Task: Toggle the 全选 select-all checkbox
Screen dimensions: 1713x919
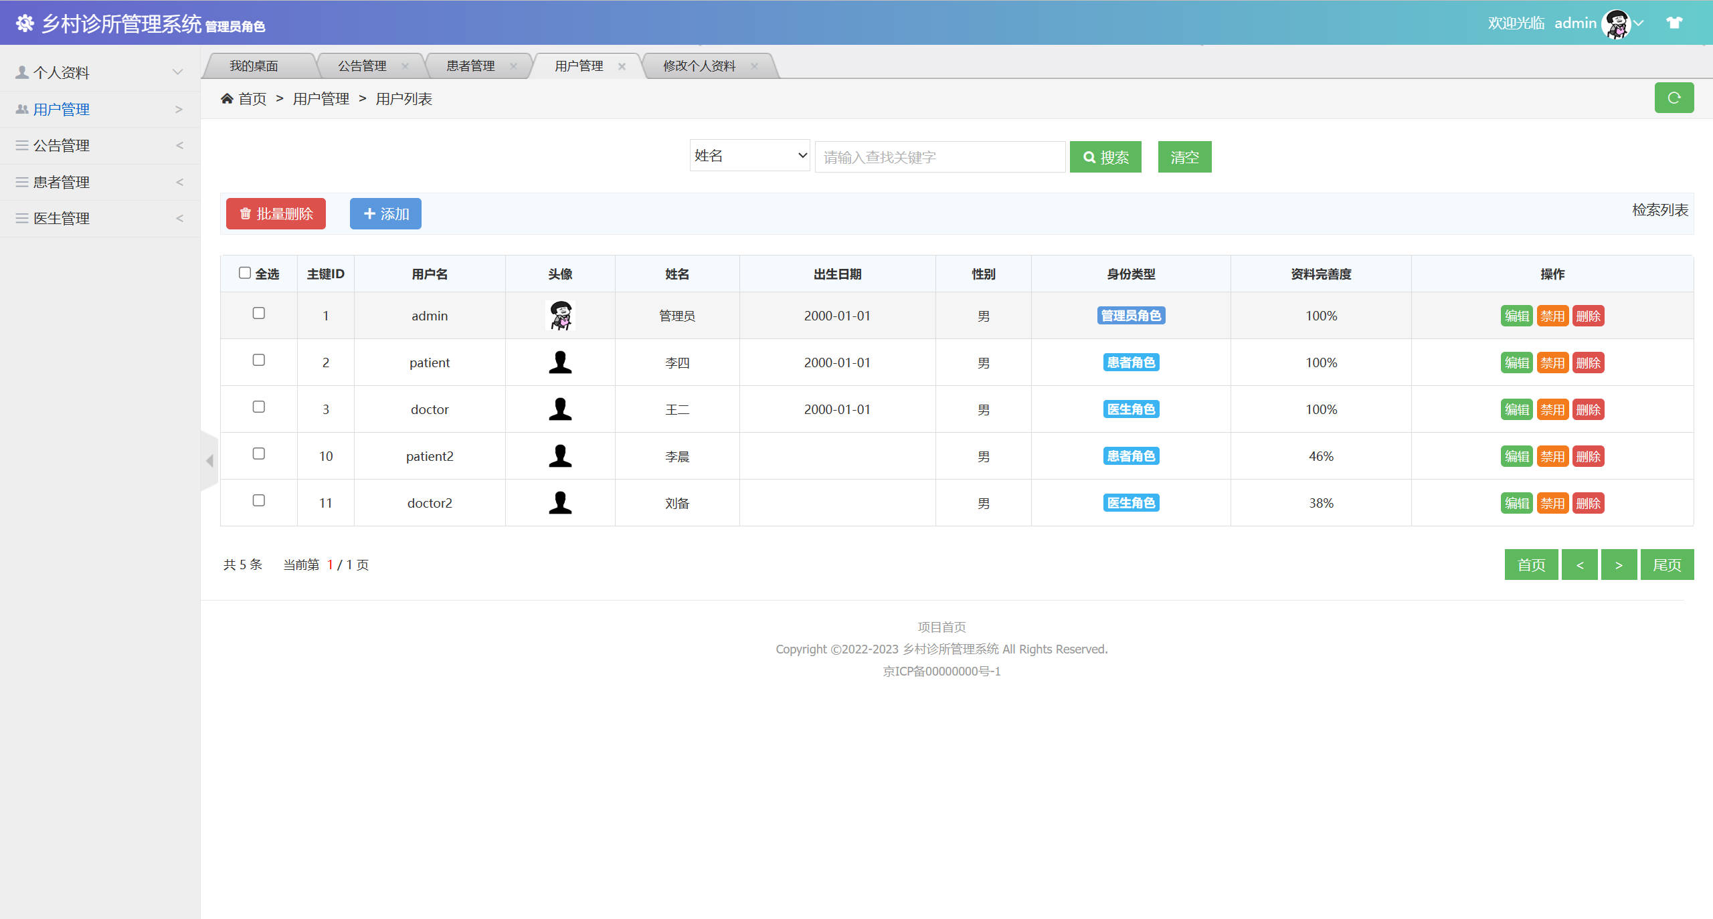Action: [x=245, y=272]
